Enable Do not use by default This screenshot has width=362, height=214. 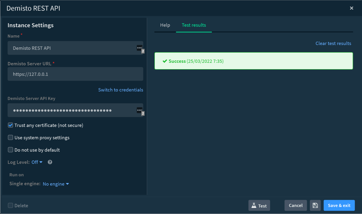10,150
